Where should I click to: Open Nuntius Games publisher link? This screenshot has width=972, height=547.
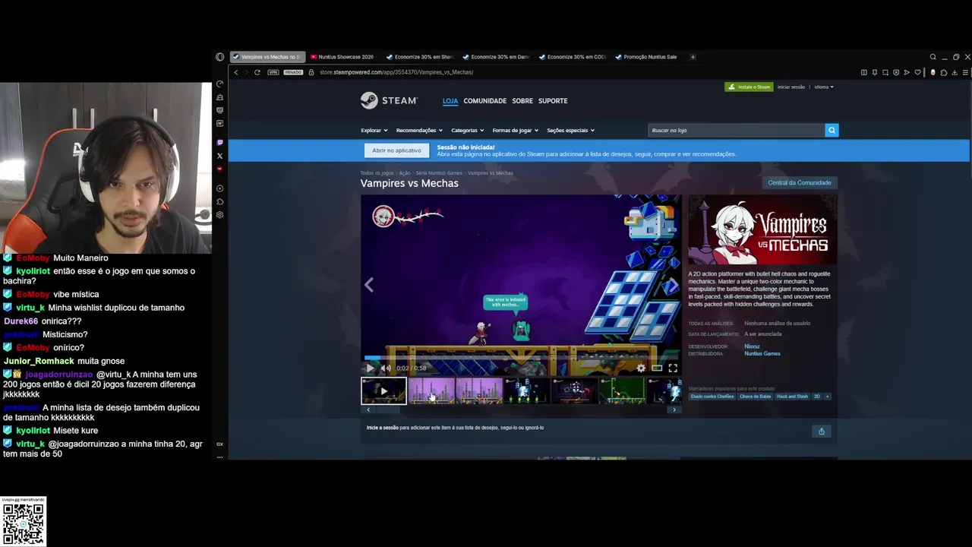(762, 353)
